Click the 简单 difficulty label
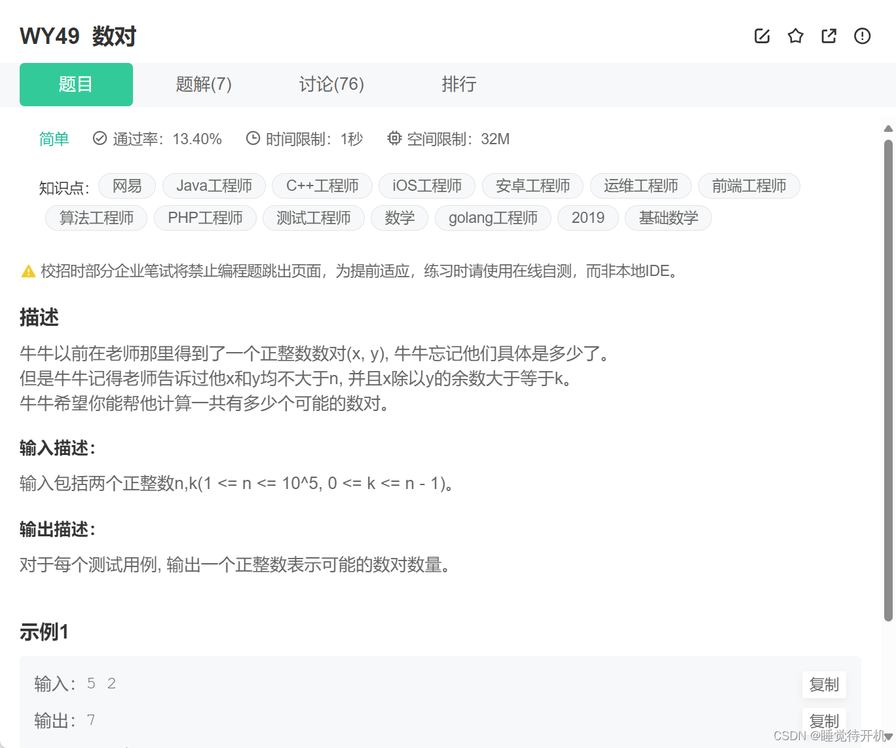The image size is (896, 748). [x=54, y=139]
